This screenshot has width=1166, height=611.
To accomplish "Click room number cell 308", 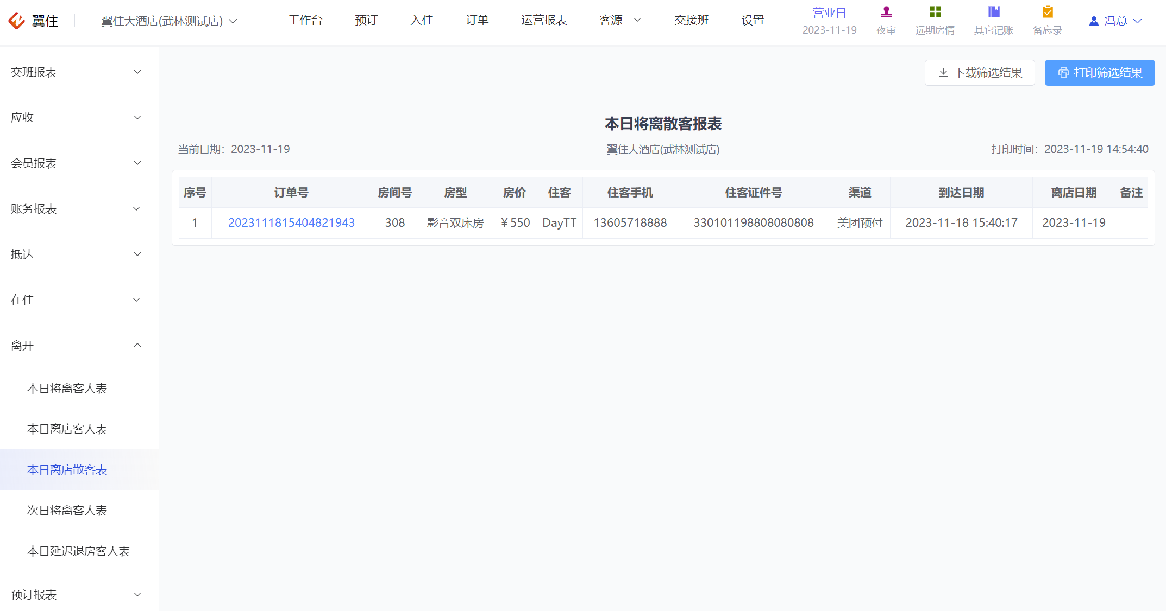I will point(395,223).
